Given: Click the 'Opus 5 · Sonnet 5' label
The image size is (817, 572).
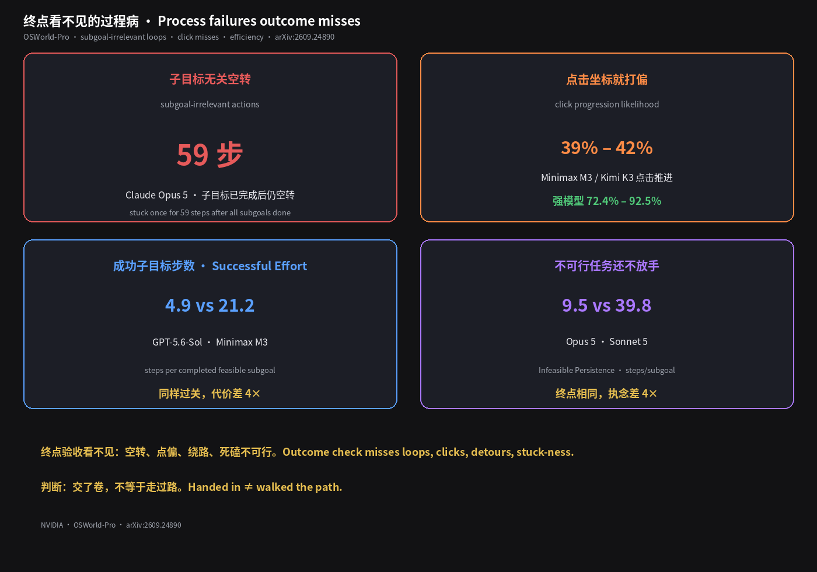Looking at the screenshot, I should coord(607,341).
